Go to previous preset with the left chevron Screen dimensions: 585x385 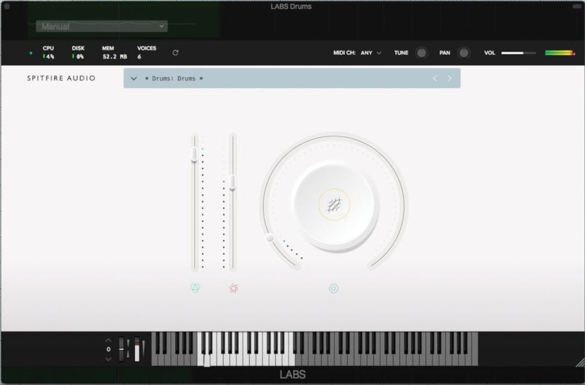point(435,78)
